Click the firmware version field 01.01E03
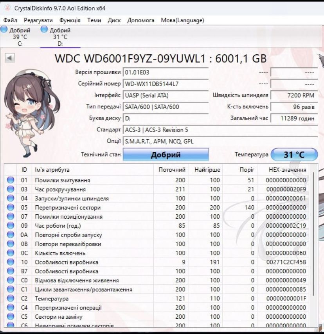The image size is (324, 334). point(166,72)
